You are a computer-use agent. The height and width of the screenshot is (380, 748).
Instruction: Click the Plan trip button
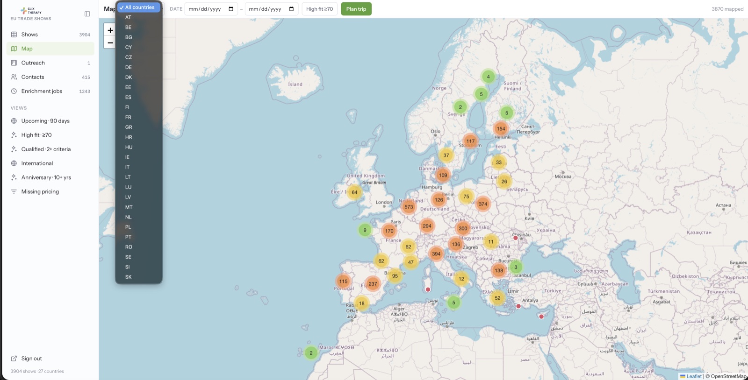[356, 9]
